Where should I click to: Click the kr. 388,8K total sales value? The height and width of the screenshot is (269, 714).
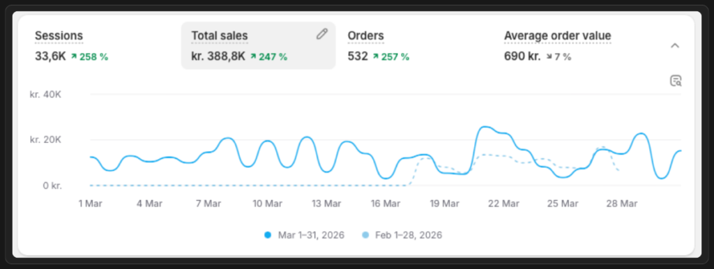(218, 57)
